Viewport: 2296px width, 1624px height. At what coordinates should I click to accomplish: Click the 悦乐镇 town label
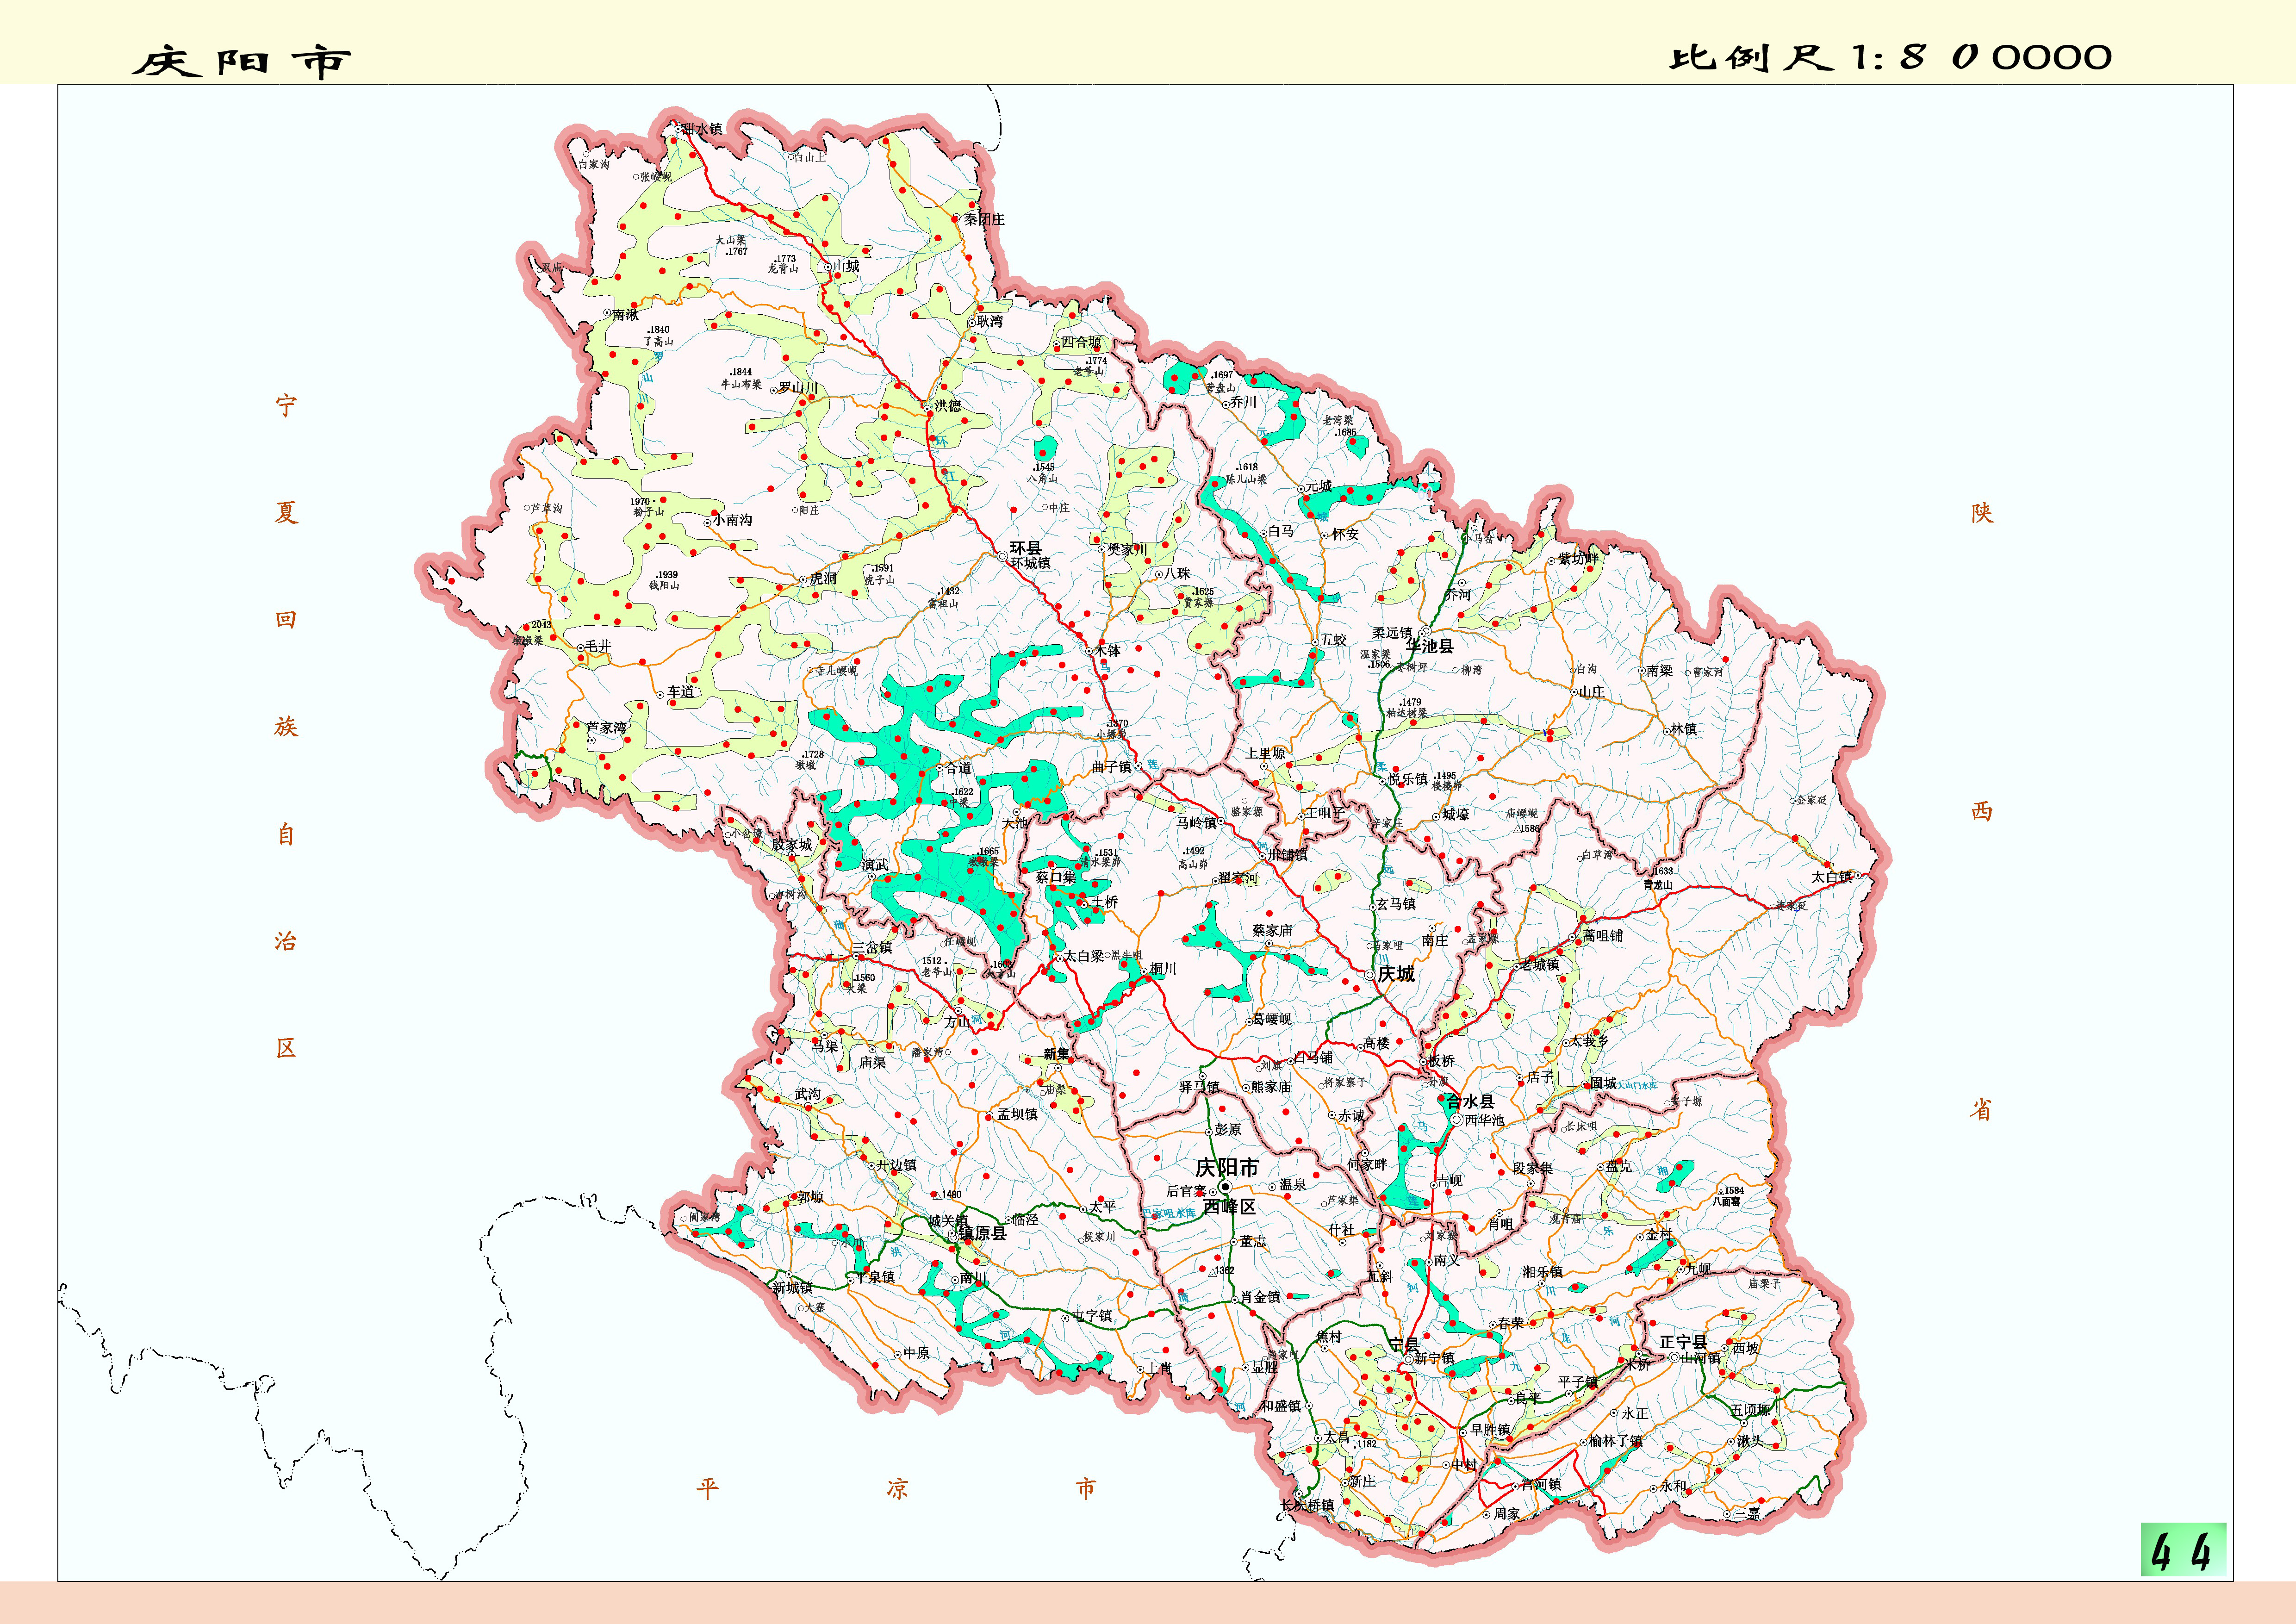click(x=1408, y=779)
